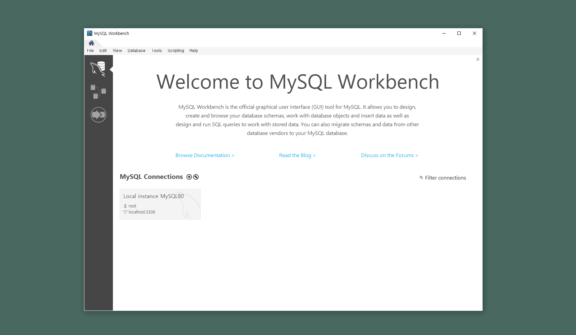Click the 'localhost:3306' host label
The height and width of the screenshot is (335, 576).
click(142, 212)
